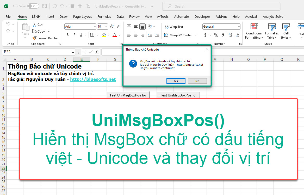
Task: Apply Format as Table
Action: click(x=272, y=31)
